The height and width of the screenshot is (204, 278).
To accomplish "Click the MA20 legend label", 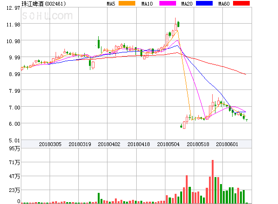I will pos(187,4).
